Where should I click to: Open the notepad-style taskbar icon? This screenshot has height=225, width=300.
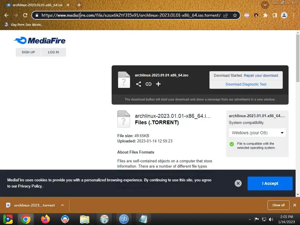[143, 219]
